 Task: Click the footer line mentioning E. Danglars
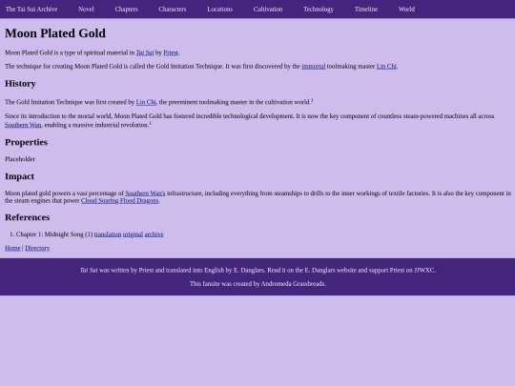pyautogui.click(x=257, y=270)
